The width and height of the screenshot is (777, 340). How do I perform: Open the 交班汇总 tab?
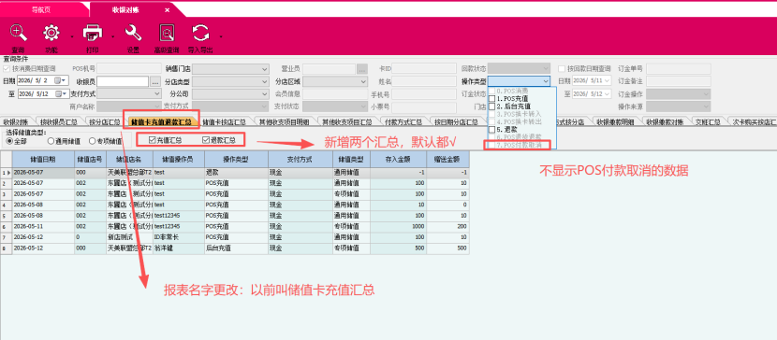click(x=707, y=121)
